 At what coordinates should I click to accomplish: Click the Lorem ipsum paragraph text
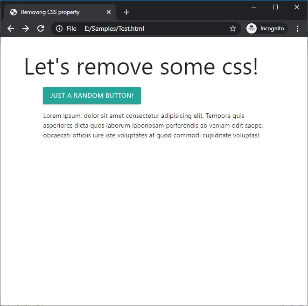click(153, 125)
